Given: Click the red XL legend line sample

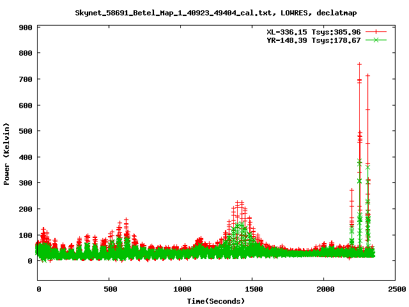Looking at the screenshot, I should click(x=376, y=32).
